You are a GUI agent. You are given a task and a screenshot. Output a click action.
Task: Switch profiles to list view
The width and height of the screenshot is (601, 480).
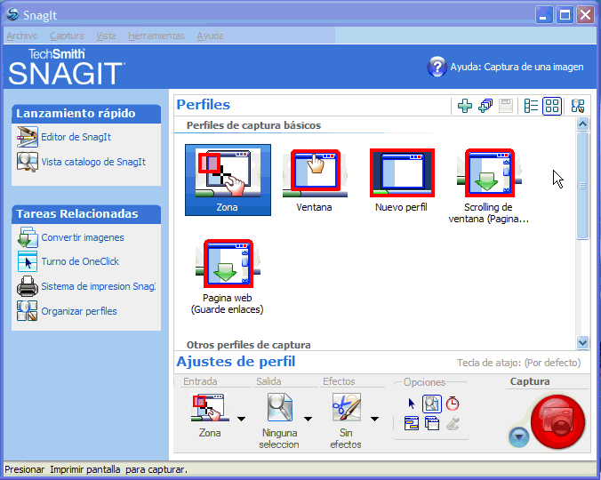(531, 106)
